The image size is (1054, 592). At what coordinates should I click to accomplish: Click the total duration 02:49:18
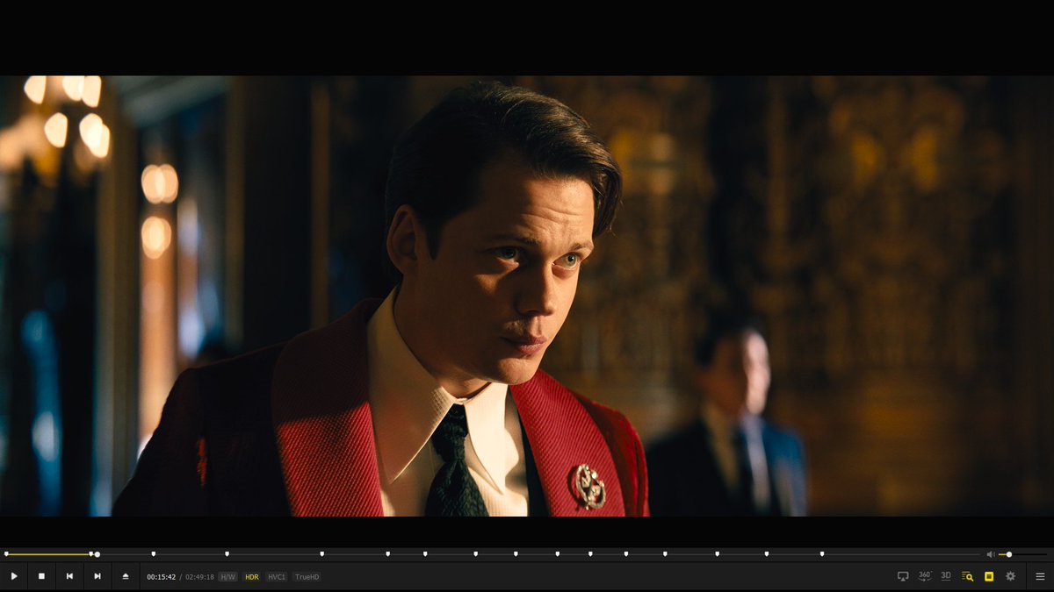click(x=199, y=577)
